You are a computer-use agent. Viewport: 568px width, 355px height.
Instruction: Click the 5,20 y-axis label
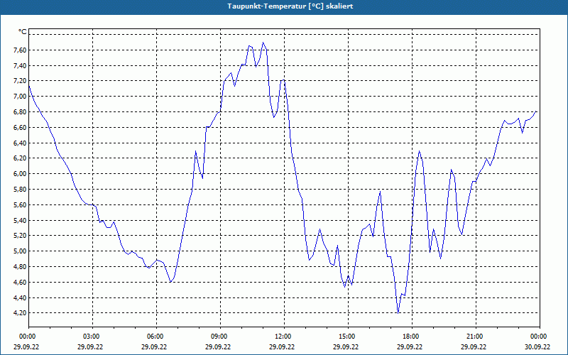[x=20, y=236]
